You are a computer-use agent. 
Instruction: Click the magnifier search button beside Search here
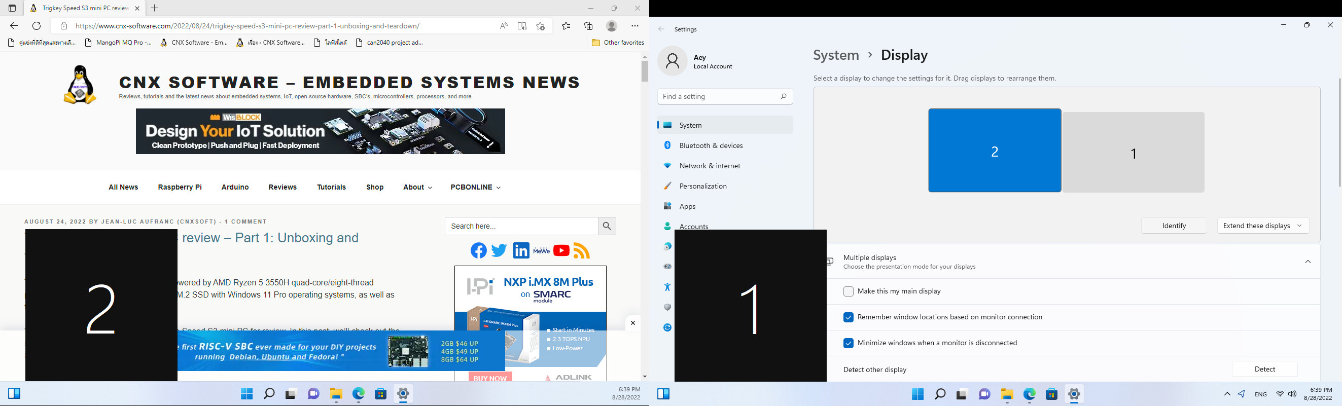pos(607,226)
